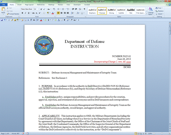Apply the No Spacing style
The height and width of the screenshot is (135, 171).
141,11
